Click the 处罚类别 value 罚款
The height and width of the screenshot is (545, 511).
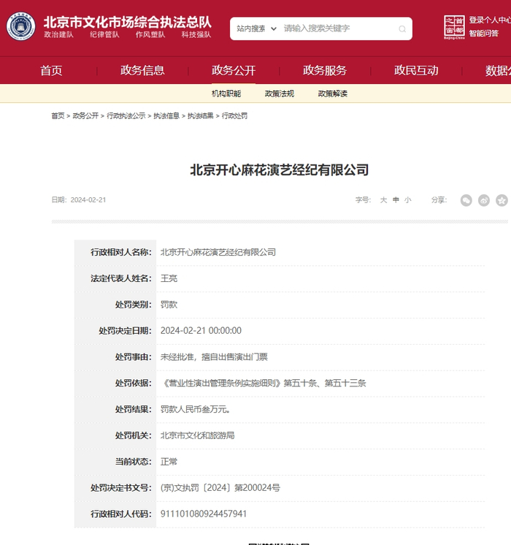point(169,305)
